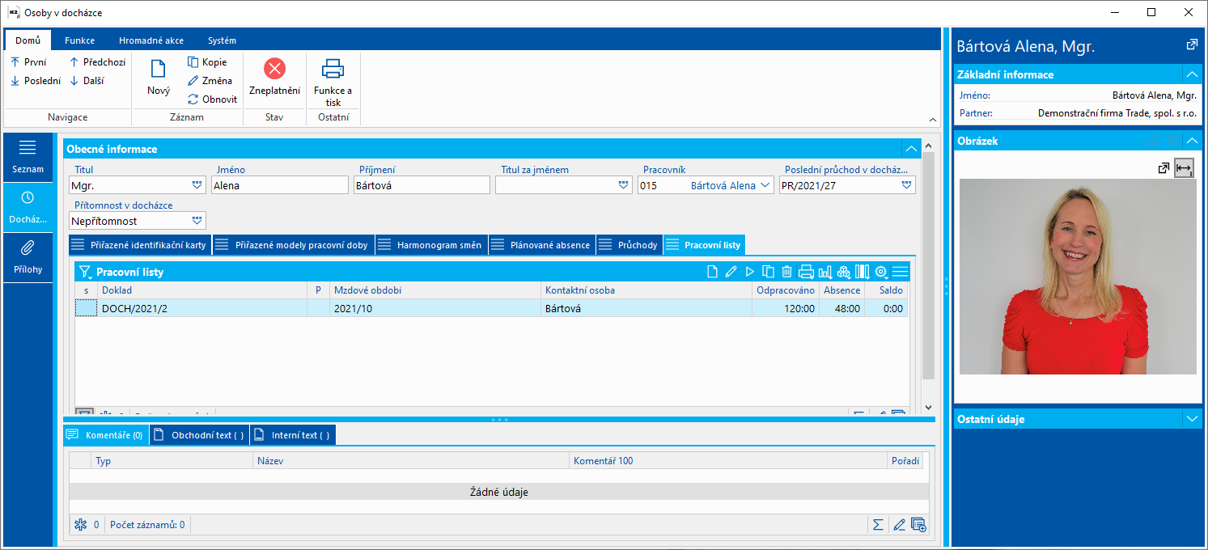Click the snowflake icon in comments footer
The height and width of the screenshot is (550, 1208).
pyautogui.click(x=80, y=525)
